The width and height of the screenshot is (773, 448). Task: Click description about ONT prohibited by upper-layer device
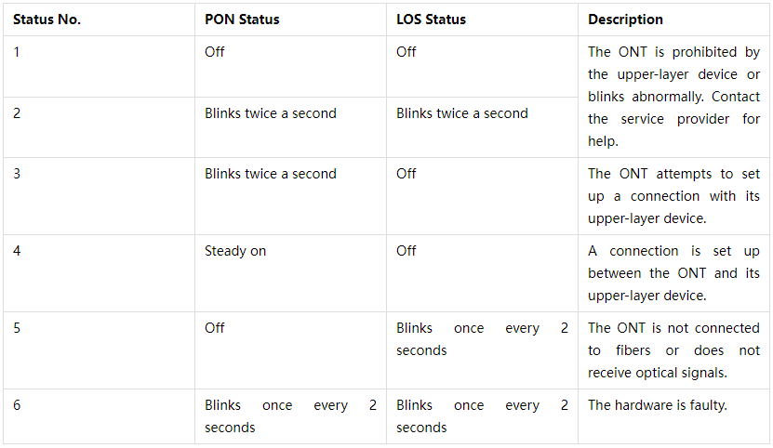673,97
